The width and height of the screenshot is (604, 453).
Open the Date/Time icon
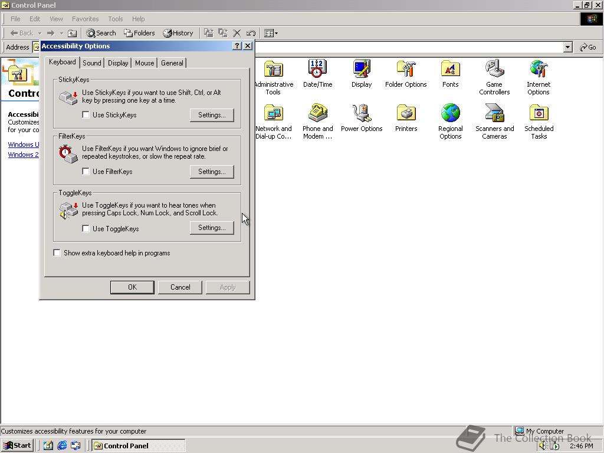317,74
